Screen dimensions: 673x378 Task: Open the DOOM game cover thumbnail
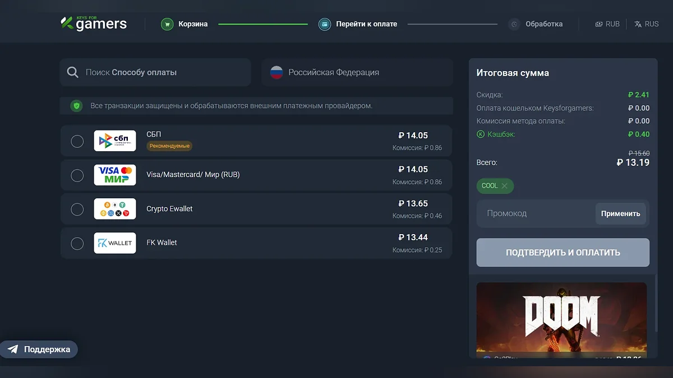pyautogui.click(x=561, y=317)
